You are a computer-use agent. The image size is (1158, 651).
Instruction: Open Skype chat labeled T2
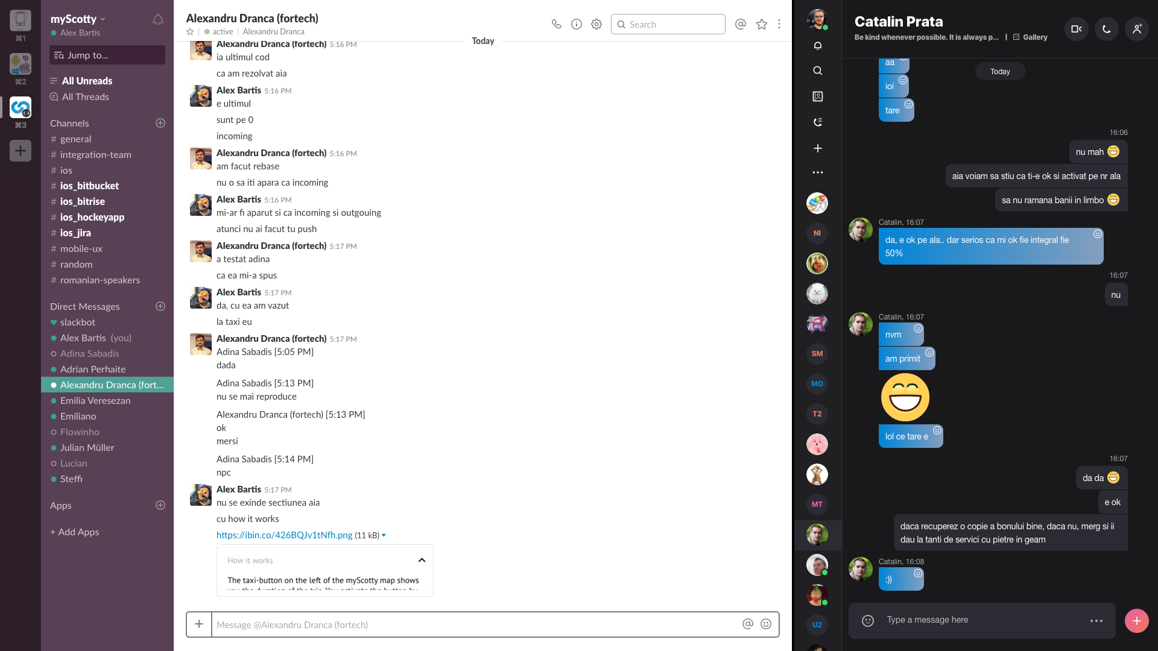tap(817, 414)
